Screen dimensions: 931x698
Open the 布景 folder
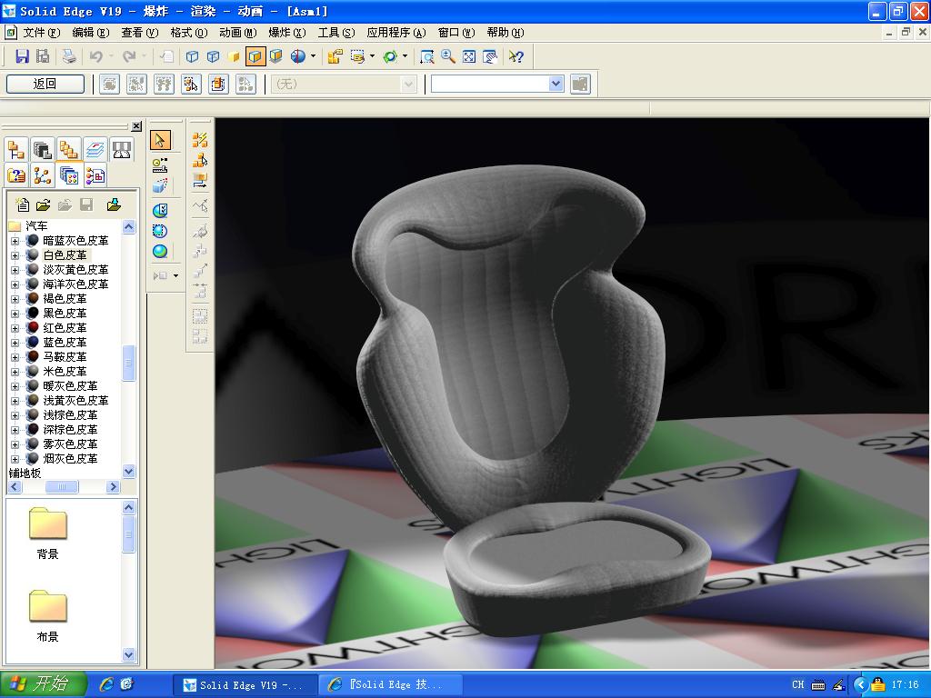click(x=47, y=615)
